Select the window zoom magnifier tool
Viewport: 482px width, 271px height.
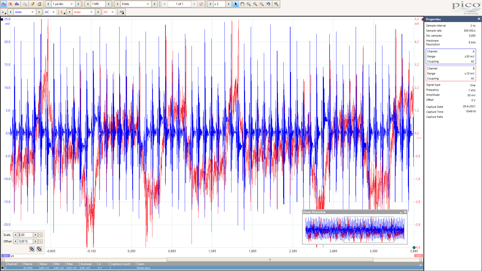249,4
